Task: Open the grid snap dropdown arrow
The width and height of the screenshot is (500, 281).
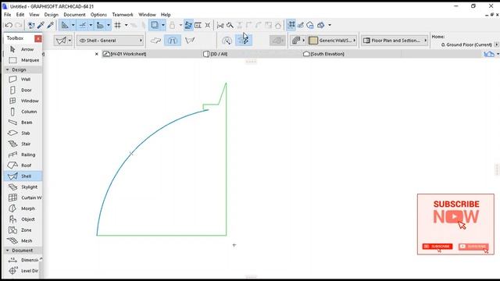Action: [x=126, y=25]
